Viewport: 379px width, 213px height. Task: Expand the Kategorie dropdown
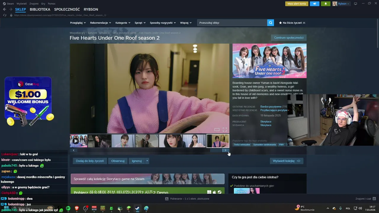(123, 23)
